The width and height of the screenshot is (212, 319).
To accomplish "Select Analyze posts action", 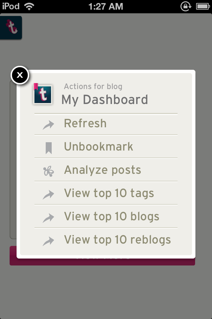I will pos(106,170).
